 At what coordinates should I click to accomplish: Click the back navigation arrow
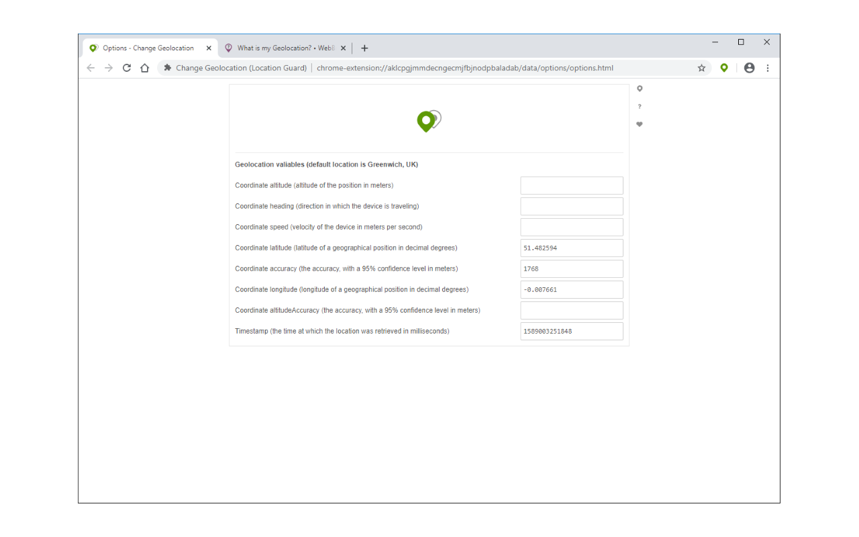pos(91,68)
